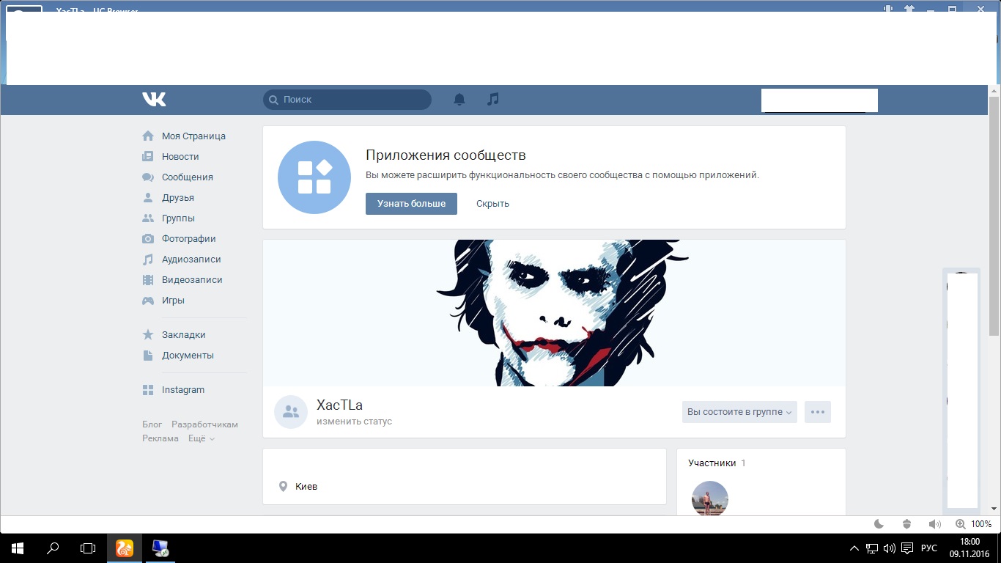Click the VK logo icon

pyautogui.click(x=154, y=100)
